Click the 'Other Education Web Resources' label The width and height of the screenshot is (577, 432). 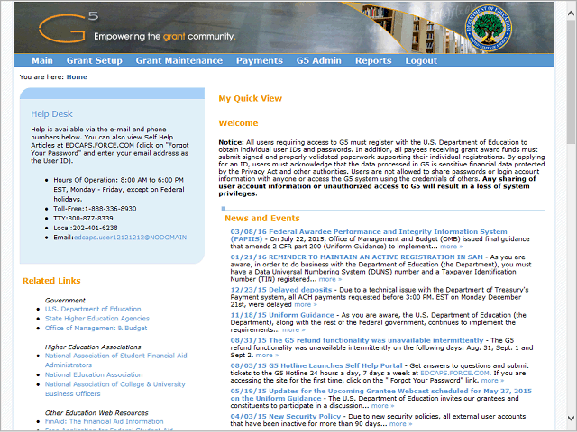(x=96, y=413)
